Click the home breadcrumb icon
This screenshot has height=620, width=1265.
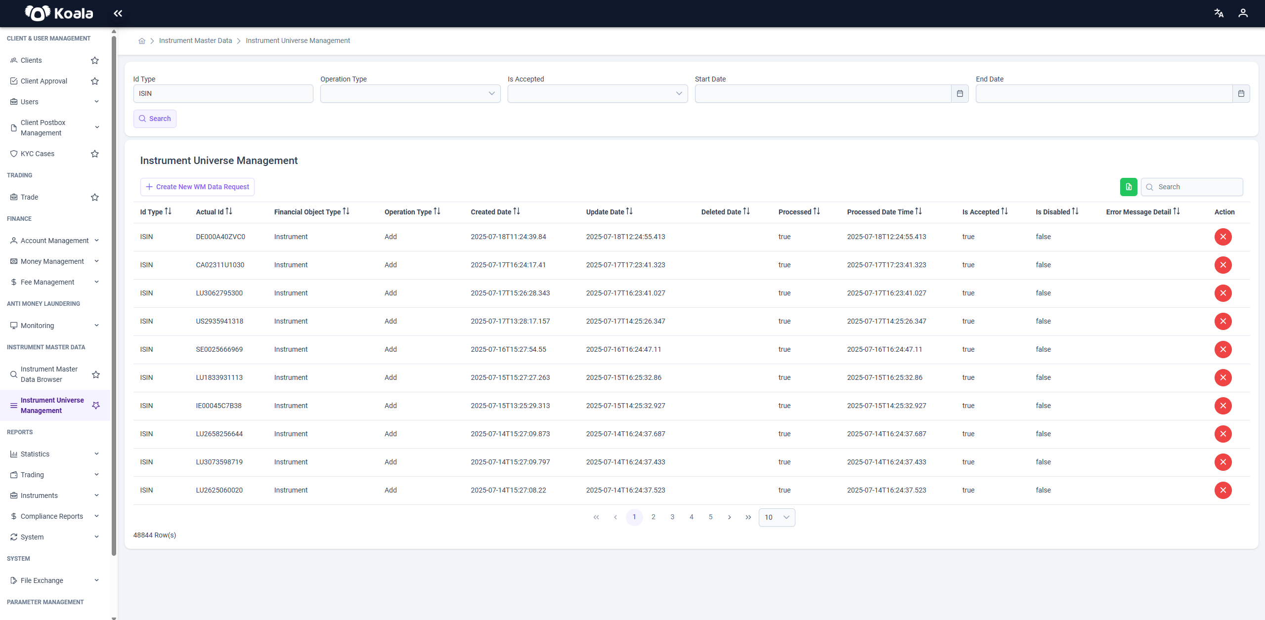pos(142,41)
